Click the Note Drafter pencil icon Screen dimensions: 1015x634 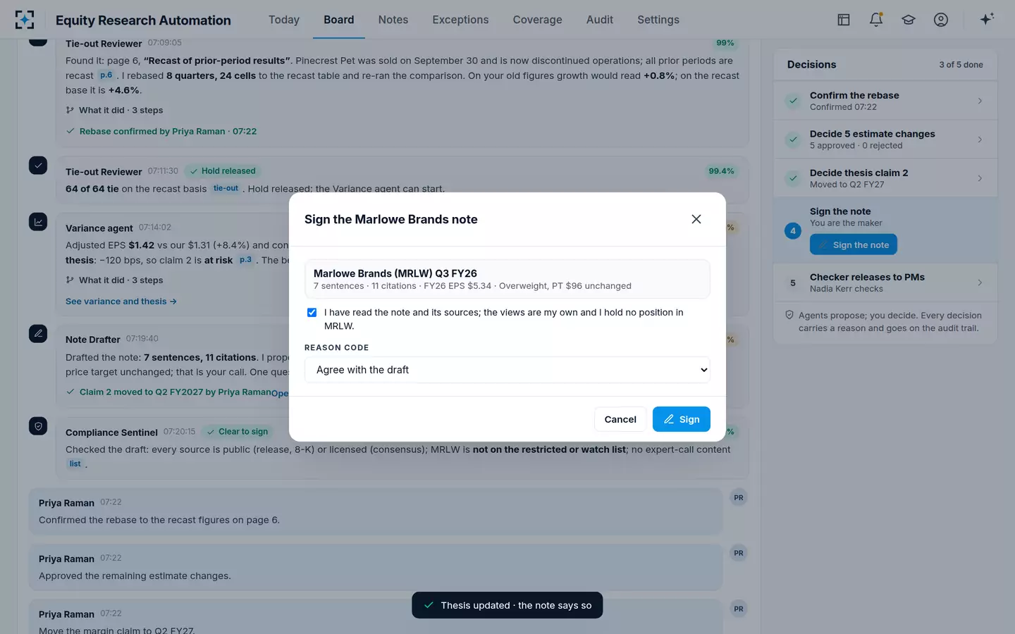click(x=38, y=333)
